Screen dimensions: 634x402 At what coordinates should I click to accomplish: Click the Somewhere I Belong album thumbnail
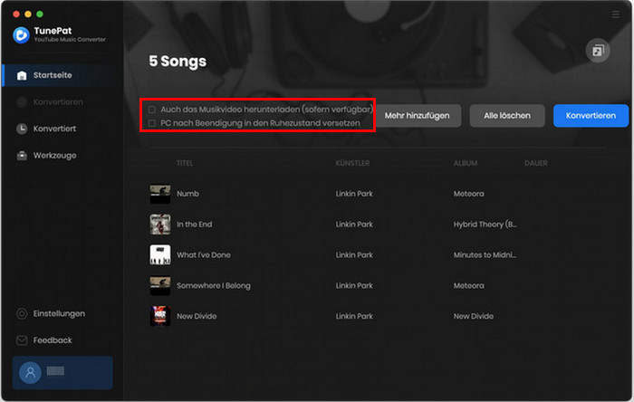tap(160, 285)
